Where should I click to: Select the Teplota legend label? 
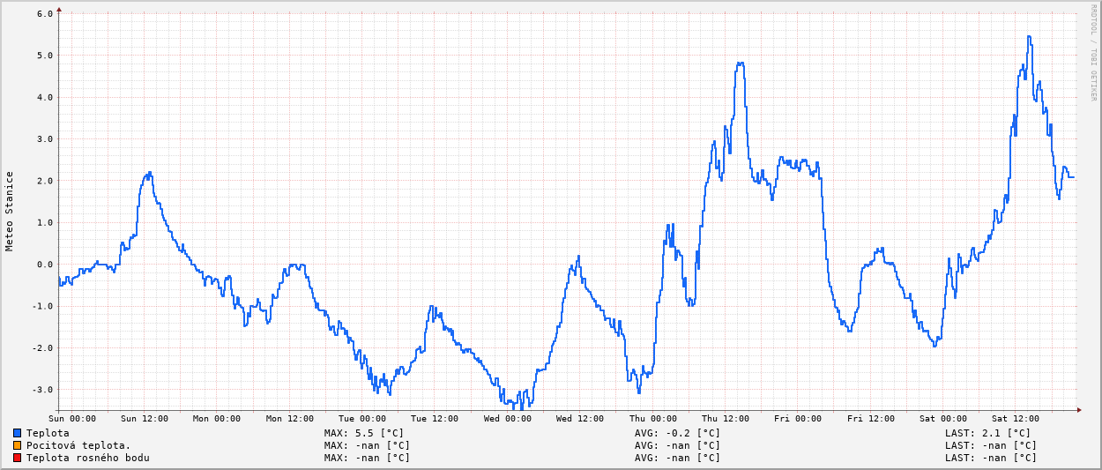48,433
